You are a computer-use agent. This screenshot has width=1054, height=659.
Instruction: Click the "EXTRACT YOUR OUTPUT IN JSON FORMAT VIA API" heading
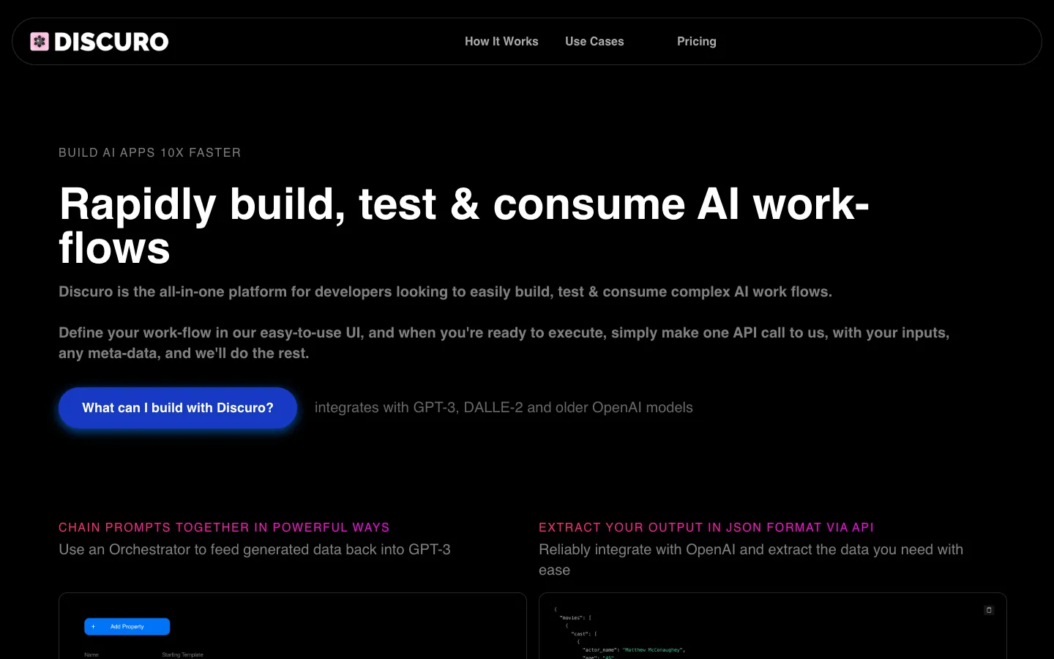706,527
